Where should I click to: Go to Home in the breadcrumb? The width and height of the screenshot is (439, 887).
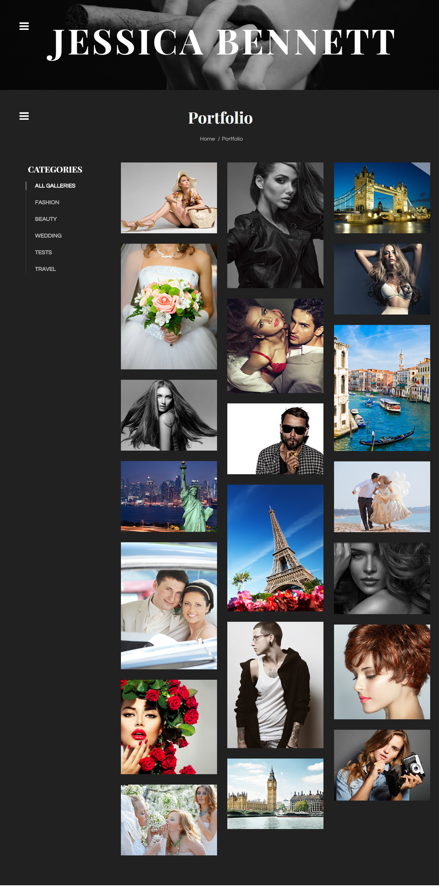pyautogui.click(x=207, y=139)
